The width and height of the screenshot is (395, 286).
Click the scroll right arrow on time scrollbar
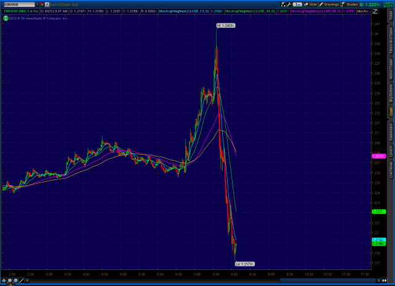click(378, 280)
